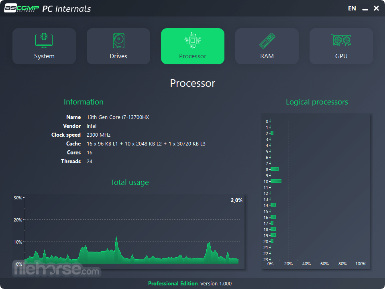Click the Total usage heading

click(x=130, y=182)
